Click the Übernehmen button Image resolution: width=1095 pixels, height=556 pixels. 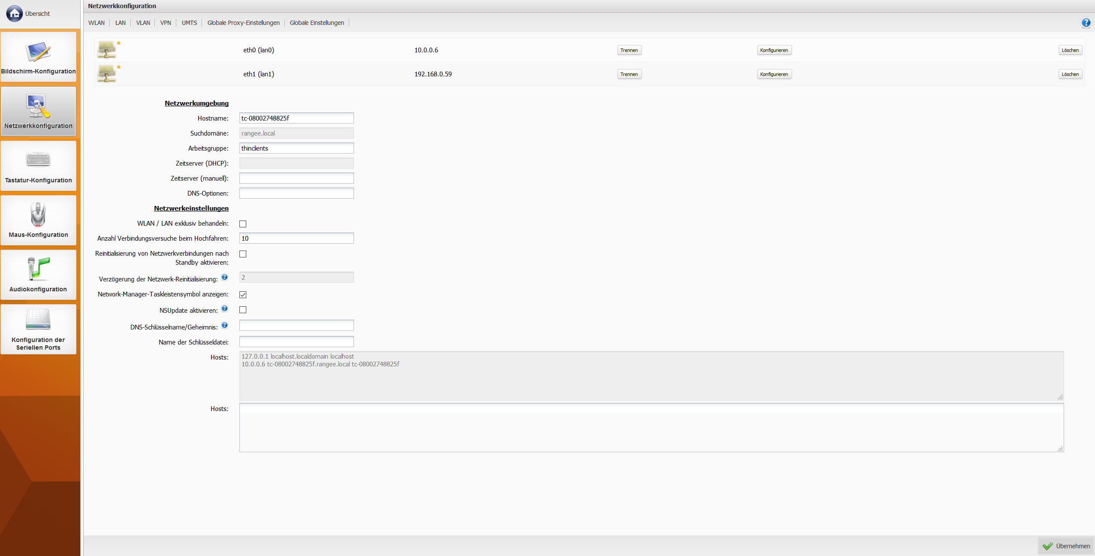pos(1066,546)
